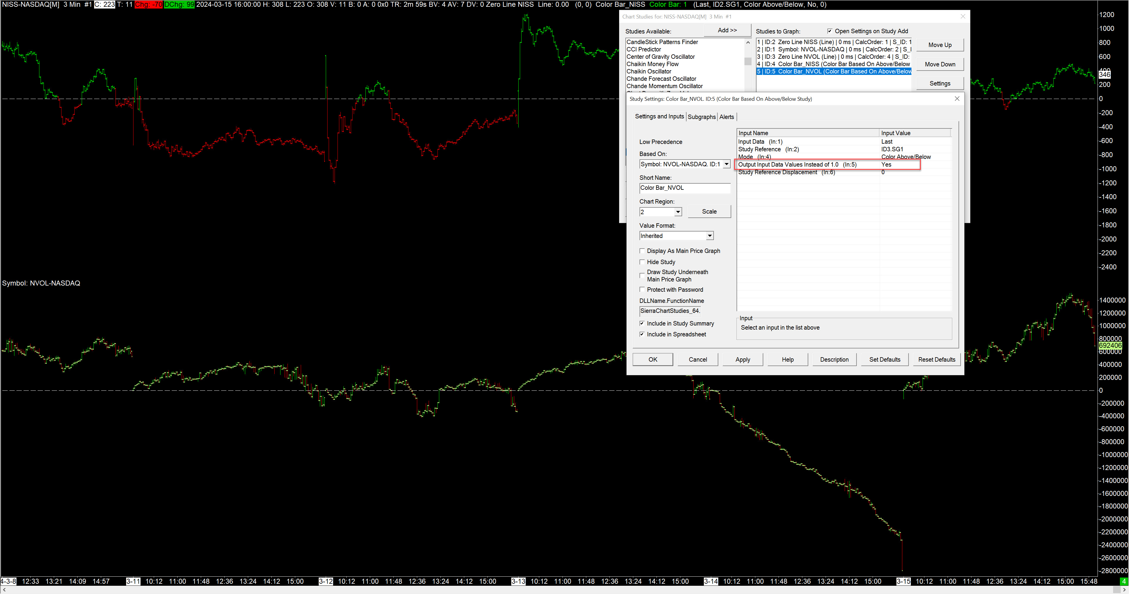The width and height of the screenshot is (1129, 594).
Task: Close the Study Settings dialog
Action: tap(957, 99)
